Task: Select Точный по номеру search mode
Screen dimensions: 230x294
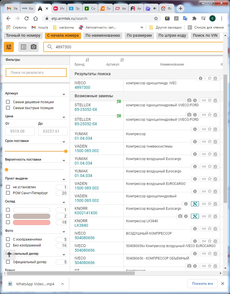Action: pos(23,35)
